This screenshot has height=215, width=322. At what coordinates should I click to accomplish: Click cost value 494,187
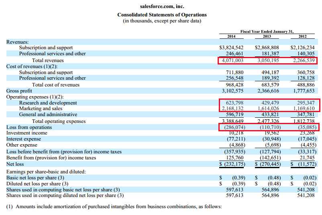tap(270, 72)
